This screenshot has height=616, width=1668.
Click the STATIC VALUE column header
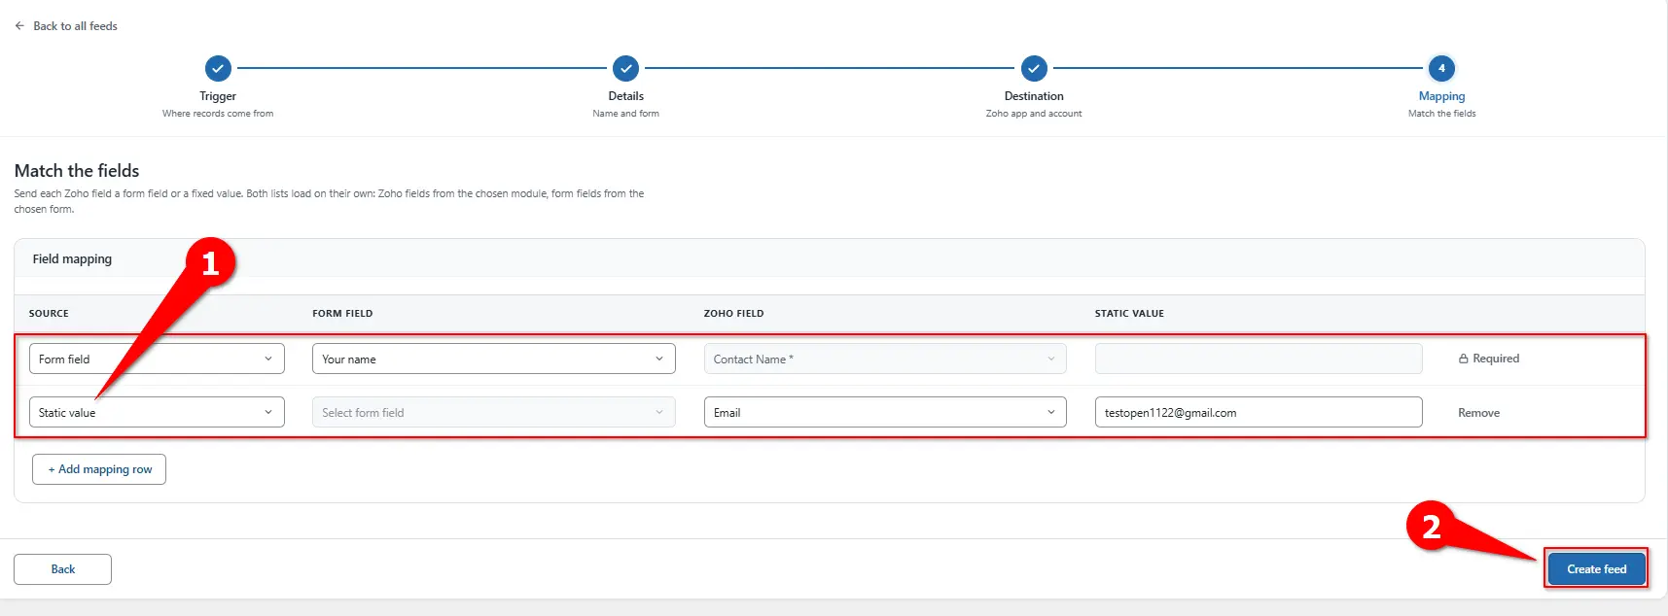pos(1129,314)
